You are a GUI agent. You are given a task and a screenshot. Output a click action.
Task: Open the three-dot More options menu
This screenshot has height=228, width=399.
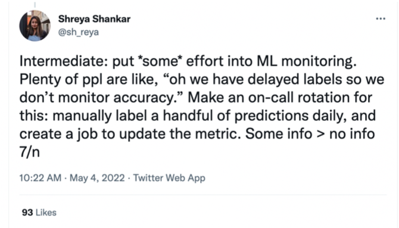pyautogui.click(x=381, y=18)
